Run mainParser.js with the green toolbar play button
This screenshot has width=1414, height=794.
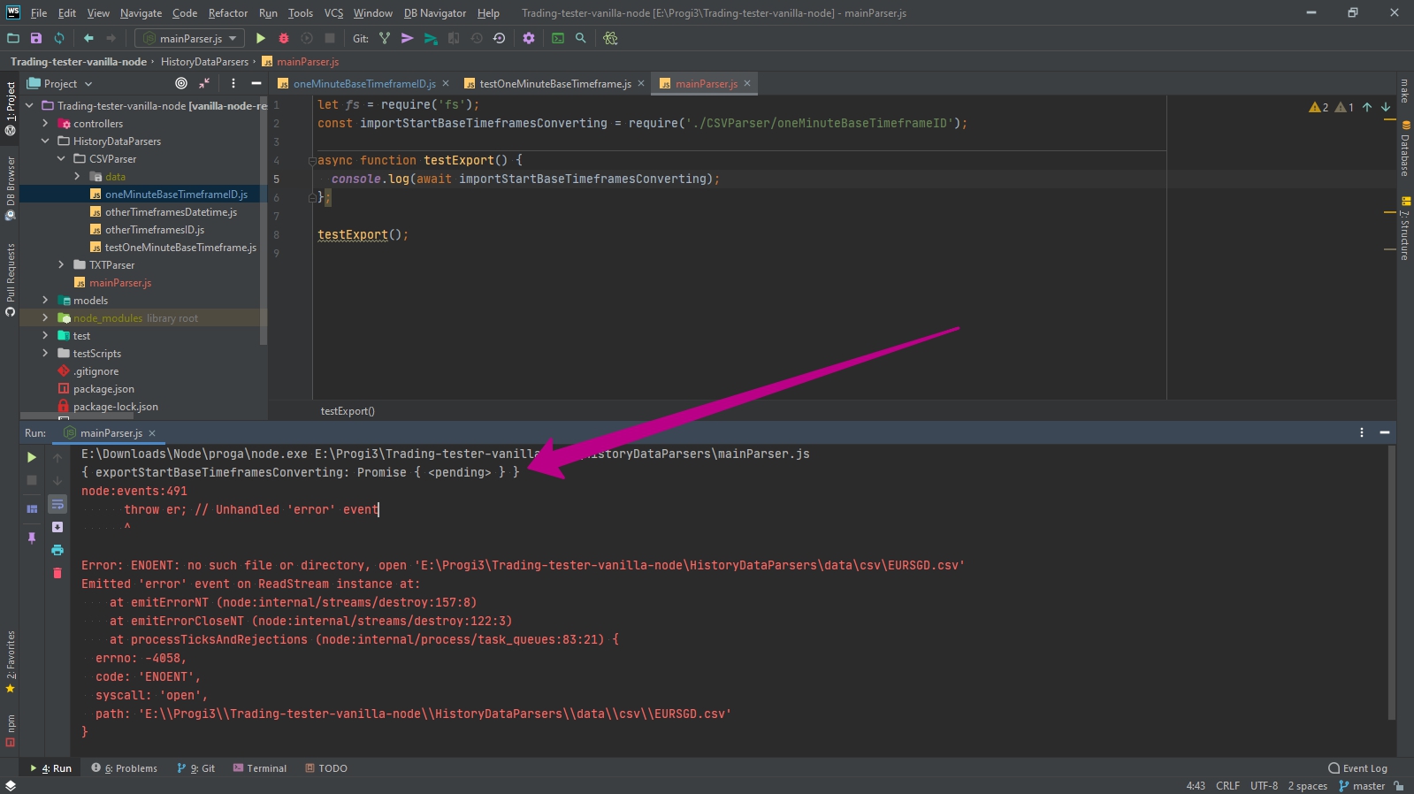point(260,38)
